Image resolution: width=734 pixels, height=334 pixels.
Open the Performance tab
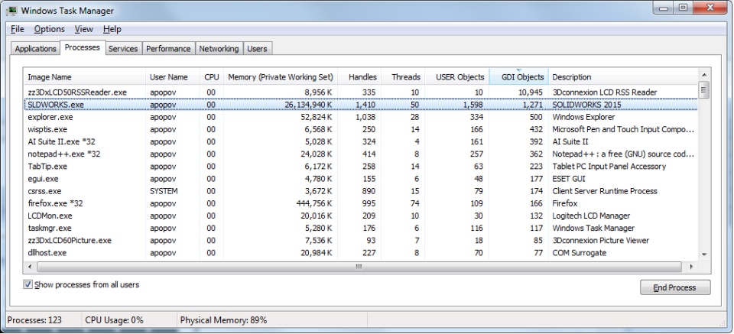click(x=168, y=49)
